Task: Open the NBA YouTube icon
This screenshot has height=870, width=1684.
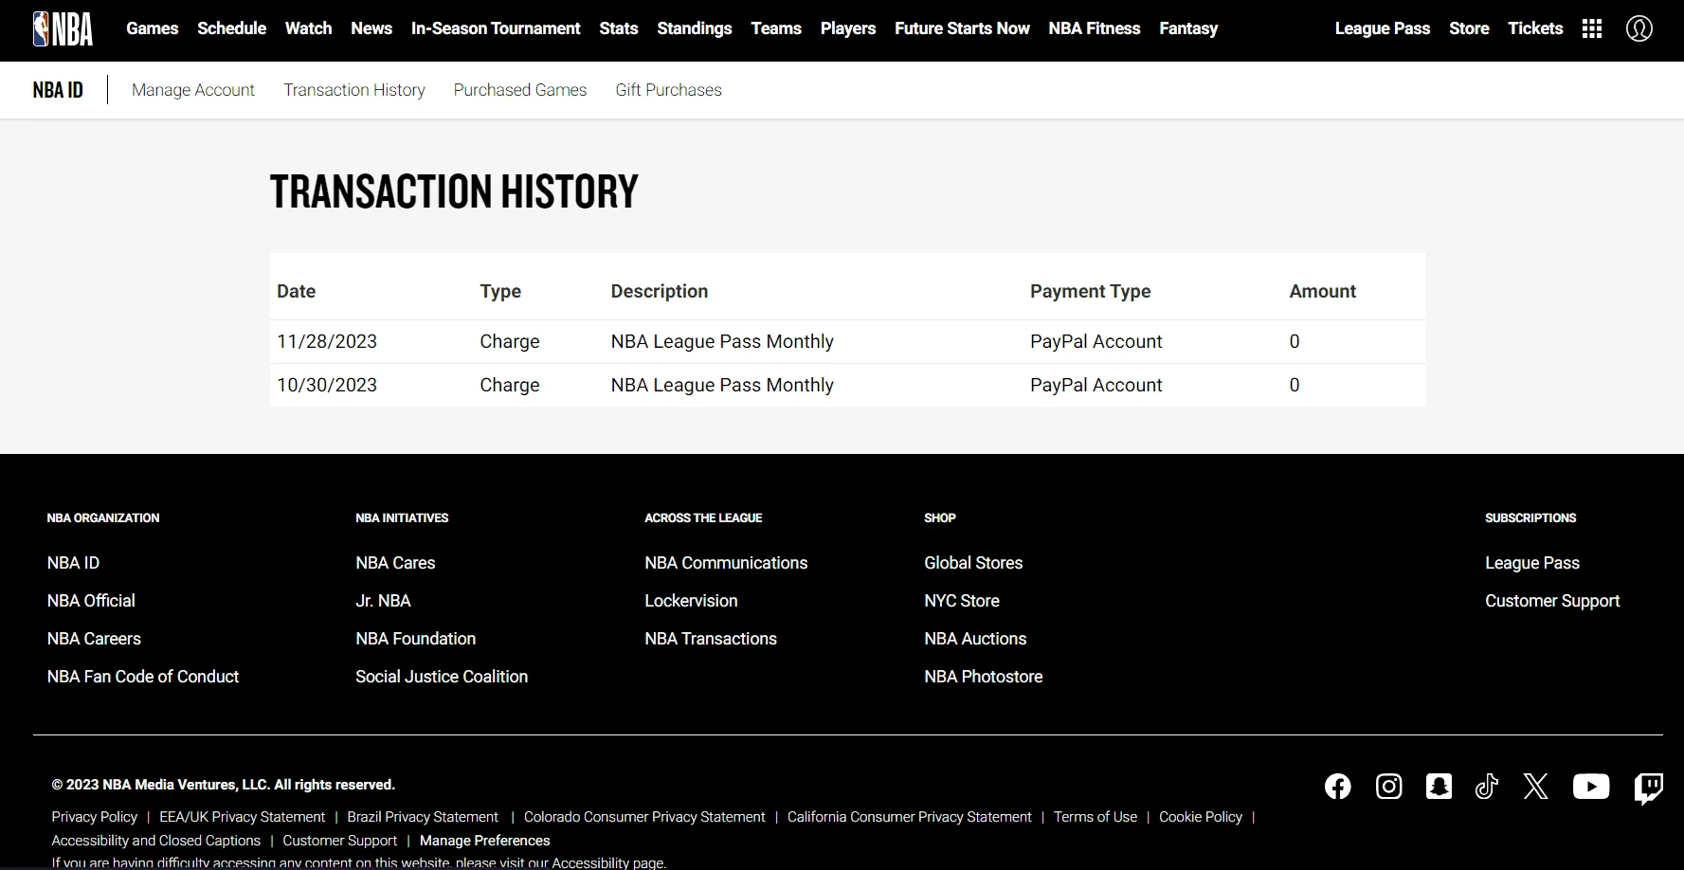Action: pos(1591,787)
